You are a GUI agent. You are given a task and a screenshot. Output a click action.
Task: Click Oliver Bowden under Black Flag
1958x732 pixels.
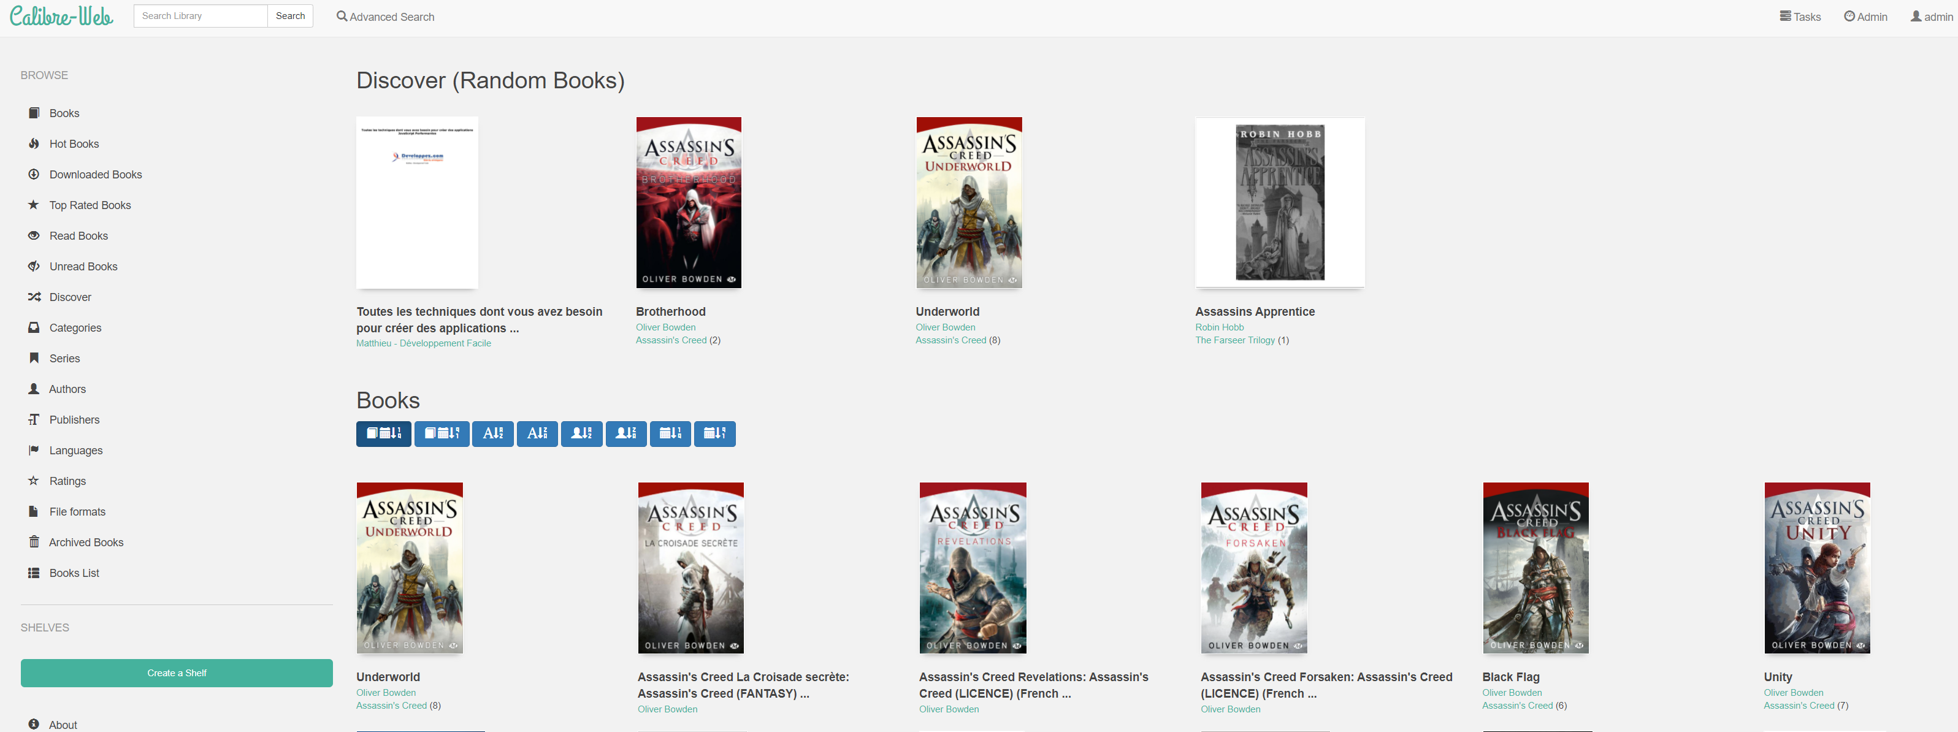click(x=1512, y=693)
